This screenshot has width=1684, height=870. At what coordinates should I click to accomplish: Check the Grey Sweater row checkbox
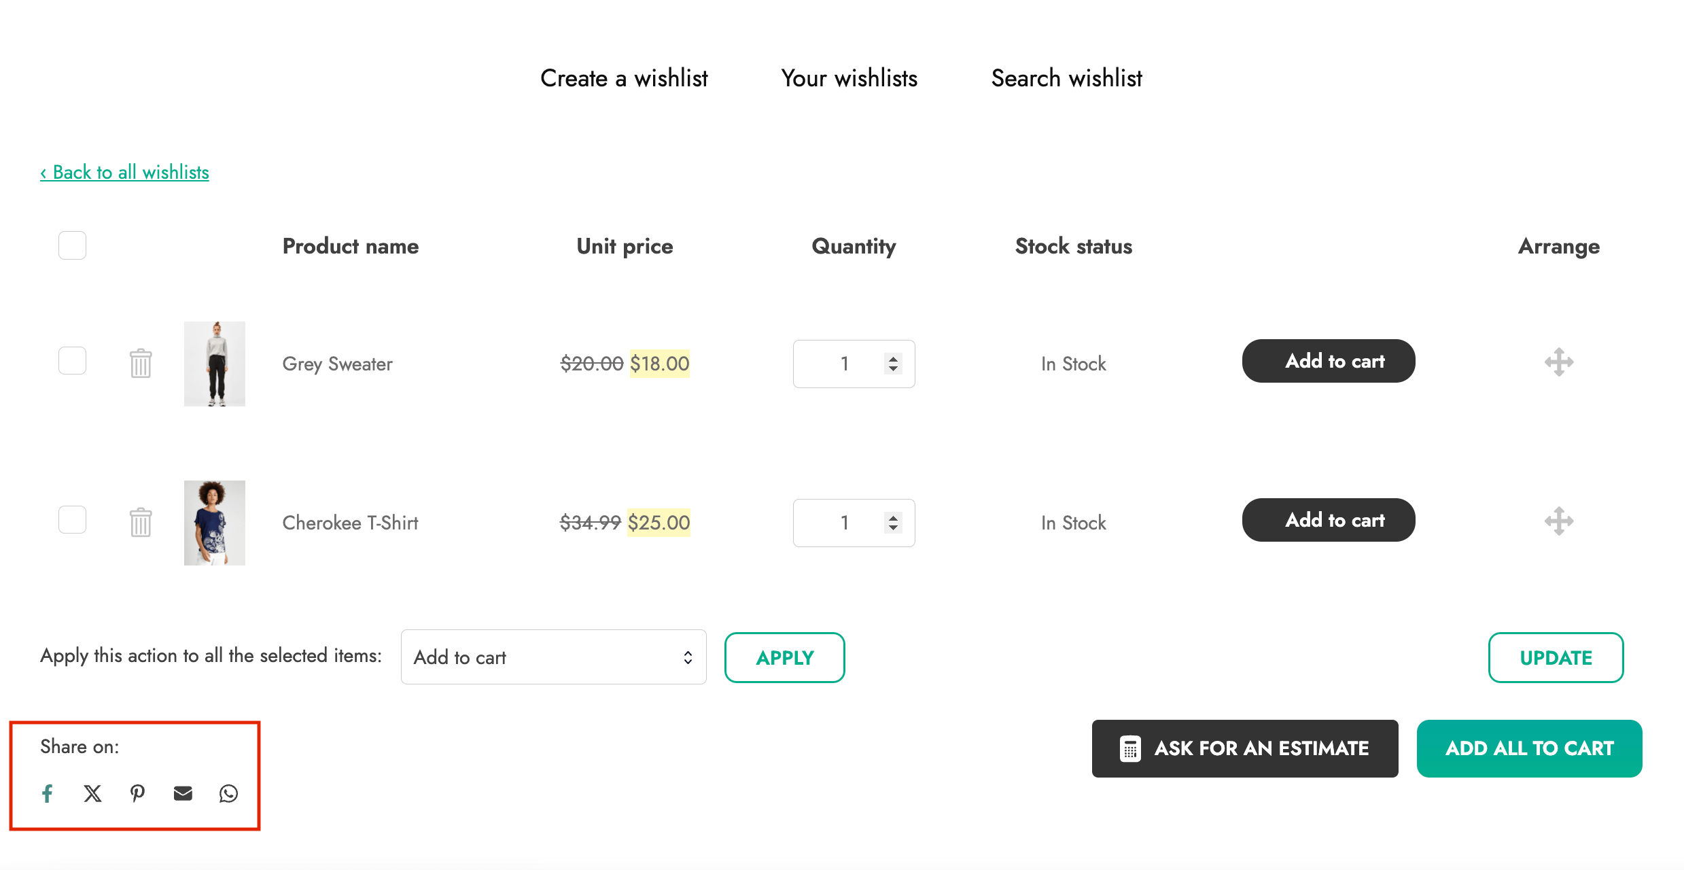(x=72, y=360)
